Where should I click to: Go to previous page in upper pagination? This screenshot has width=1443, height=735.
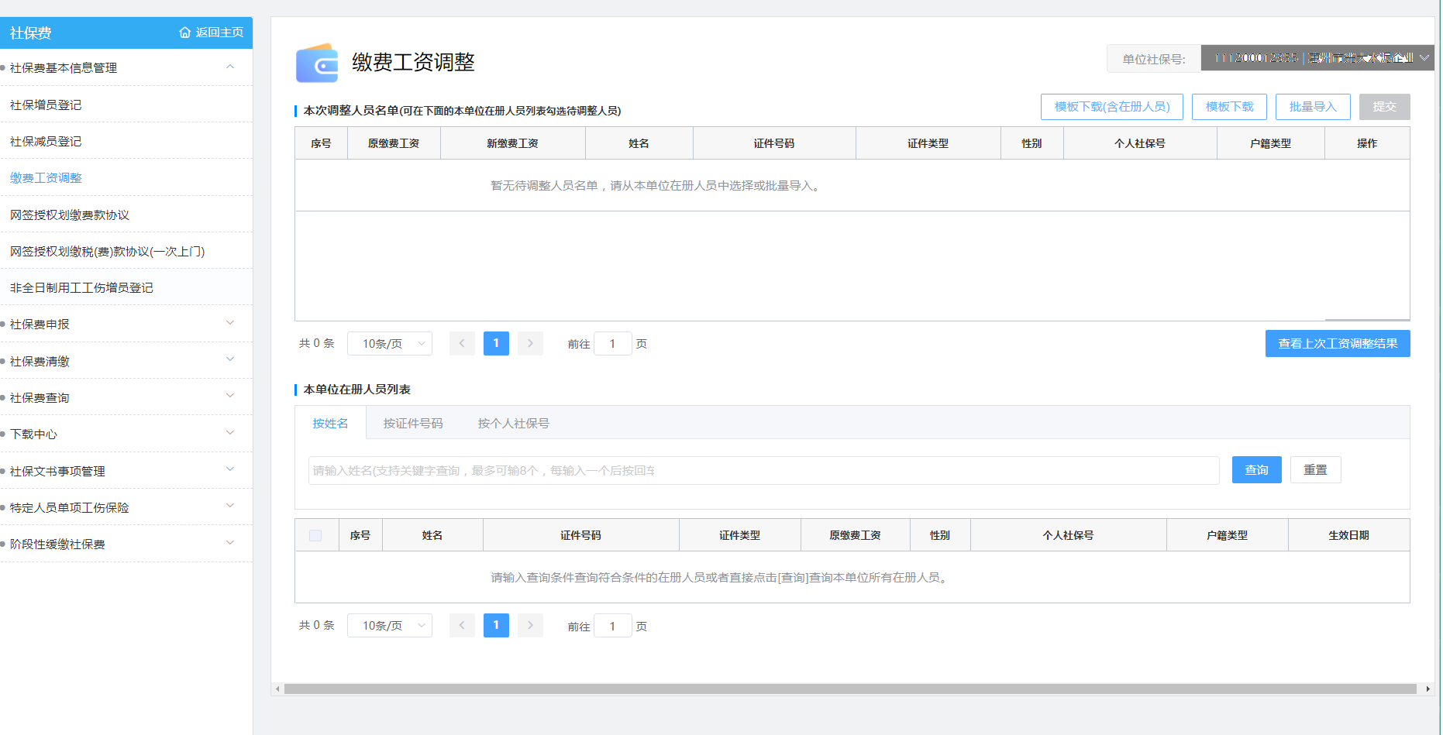(x=462, y=343)
